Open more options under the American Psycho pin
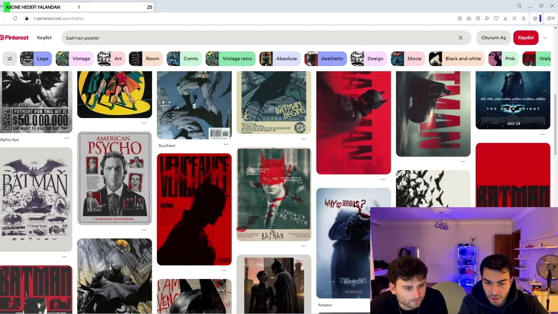This screenshot has height=314, width=558. (x=144, y=230)
